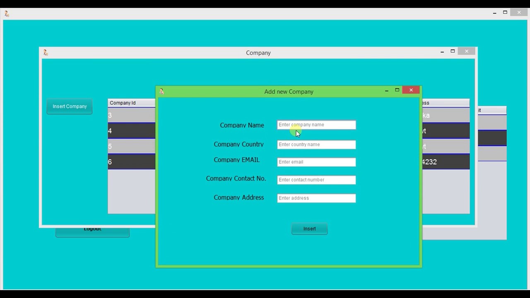Screen dimensions: 530x298
Task: Close the main application window
Action: tap(519, 12)
